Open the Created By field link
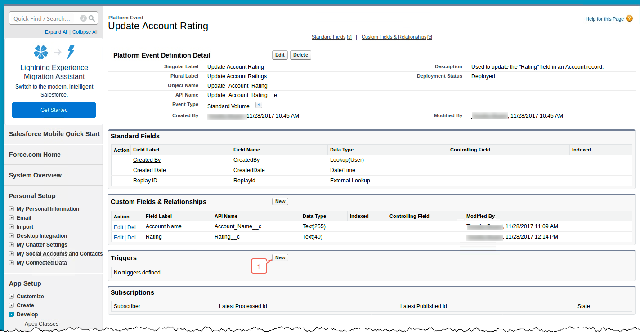Screen dimensions: 640x332 pos(147,160)
